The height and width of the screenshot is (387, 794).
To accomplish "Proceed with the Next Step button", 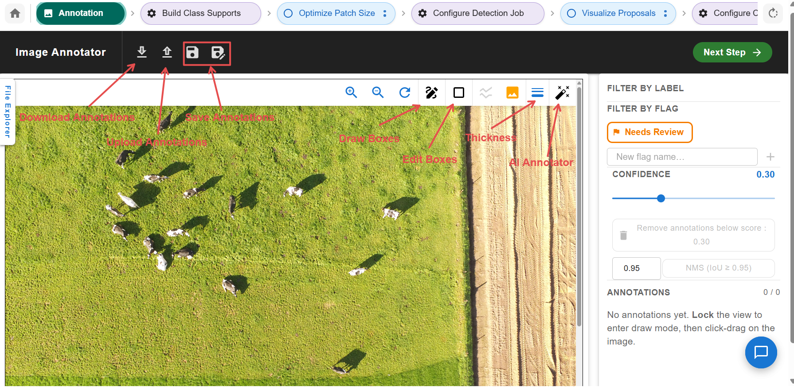I will point(732,52).
